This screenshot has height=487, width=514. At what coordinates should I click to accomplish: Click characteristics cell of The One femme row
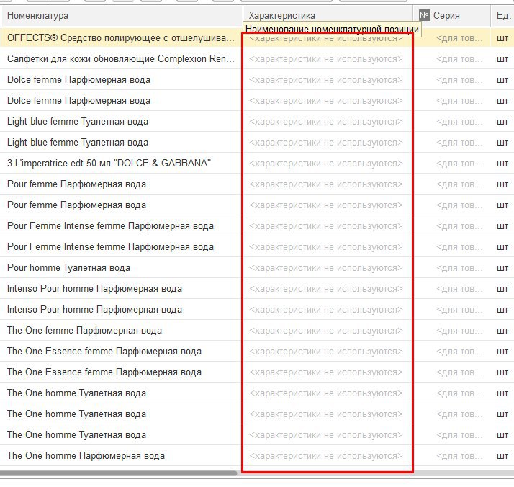click(x=326, y=331)
